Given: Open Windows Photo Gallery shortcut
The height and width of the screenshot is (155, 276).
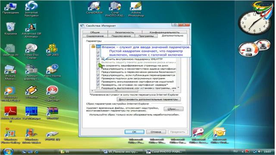Looking at the screenshot, I should tap(10, 136).
